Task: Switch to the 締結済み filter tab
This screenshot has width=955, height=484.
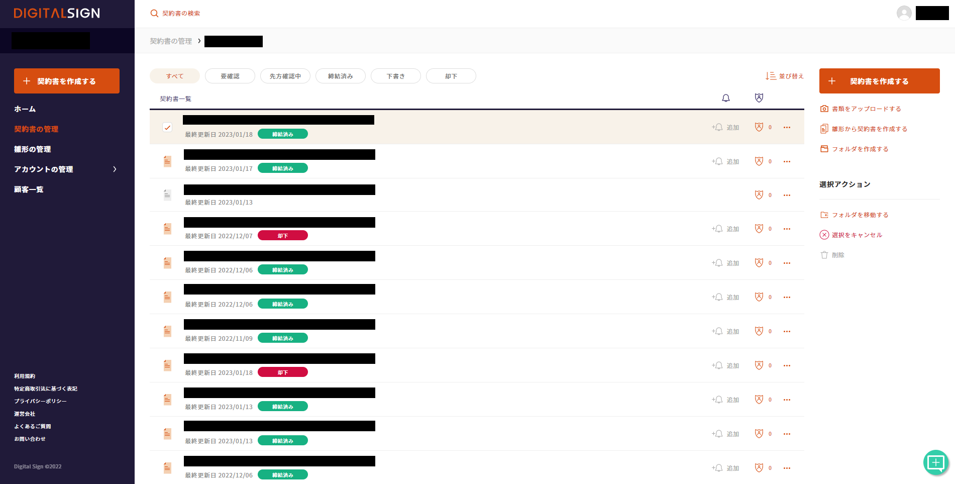Action: click(x=340, y=76)
